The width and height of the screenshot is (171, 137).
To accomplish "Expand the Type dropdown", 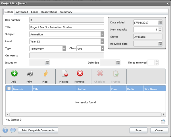I will click(64, 48).
